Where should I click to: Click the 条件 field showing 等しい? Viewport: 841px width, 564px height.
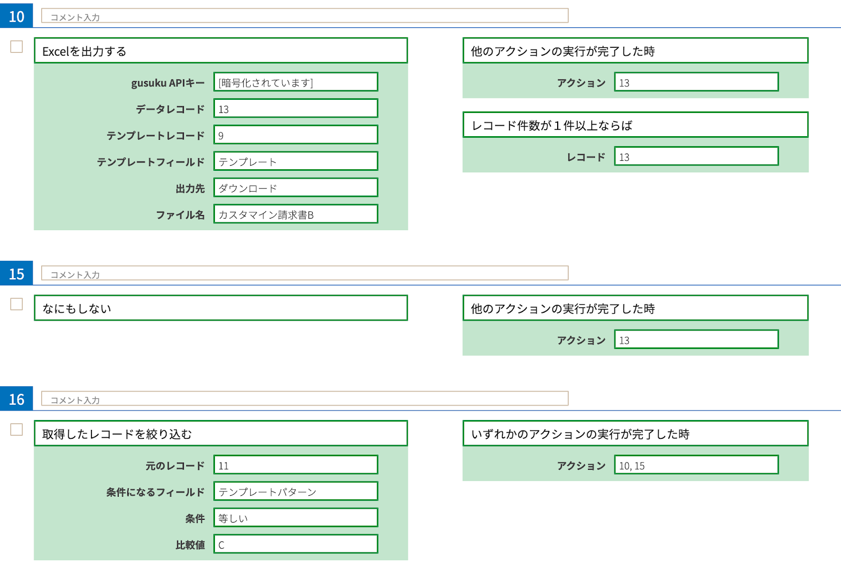pos(296,518)
